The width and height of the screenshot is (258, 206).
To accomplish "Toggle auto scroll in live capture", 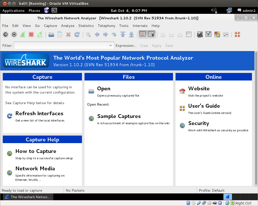I will point(151,34).
